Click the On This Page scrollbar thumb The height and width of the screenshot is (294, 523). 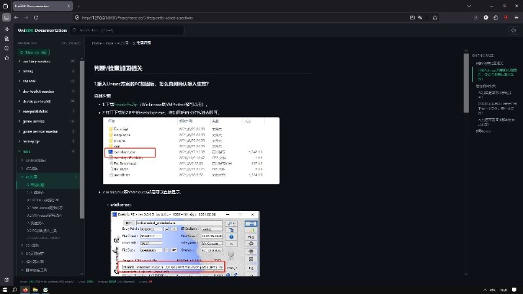[466, 84]
